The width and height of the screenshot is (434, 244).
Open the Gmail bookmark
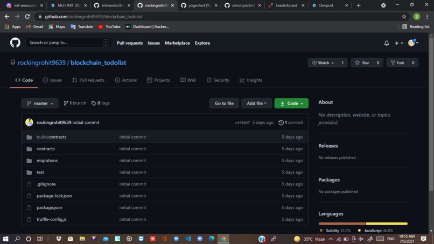(x=34, y=26)
